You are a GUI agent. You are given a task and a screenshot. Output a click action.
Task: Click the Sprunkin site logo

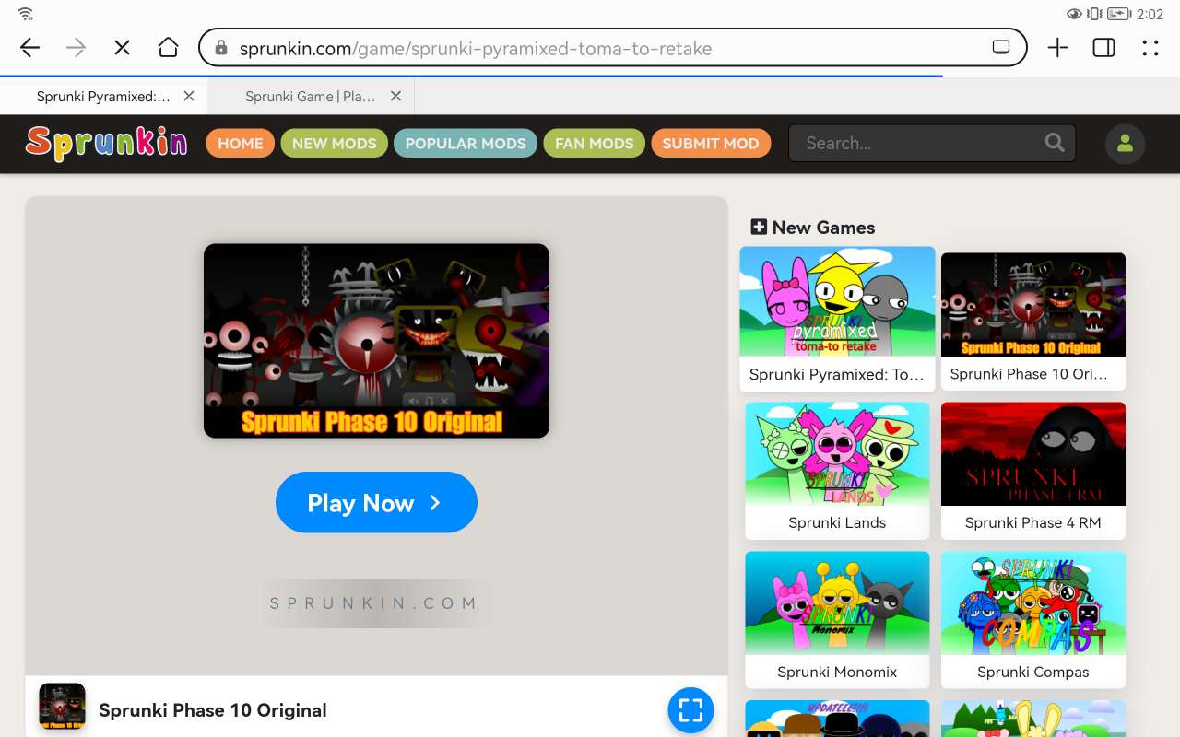click(107, 143)
